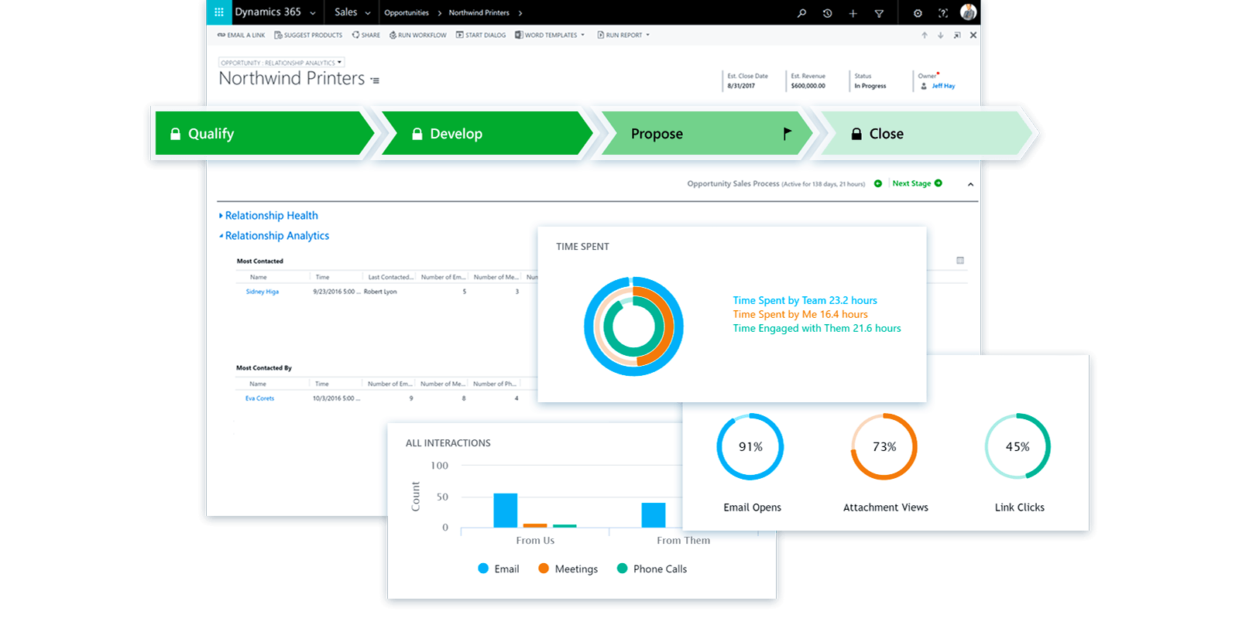Click the 91% Email Opens ring
The width and height of the screenshot is (1239, 625).
pos(750,447)
